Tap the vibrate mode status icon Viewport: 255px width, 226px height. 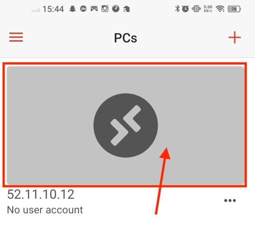[x=196, y=9]
